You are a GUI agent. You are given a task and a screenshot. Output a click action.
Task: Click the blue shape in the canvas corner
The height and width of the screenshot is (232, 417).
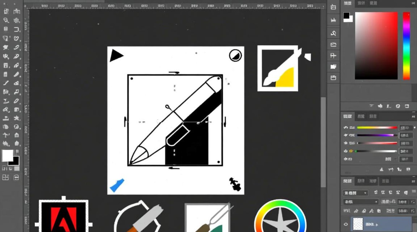117,185
